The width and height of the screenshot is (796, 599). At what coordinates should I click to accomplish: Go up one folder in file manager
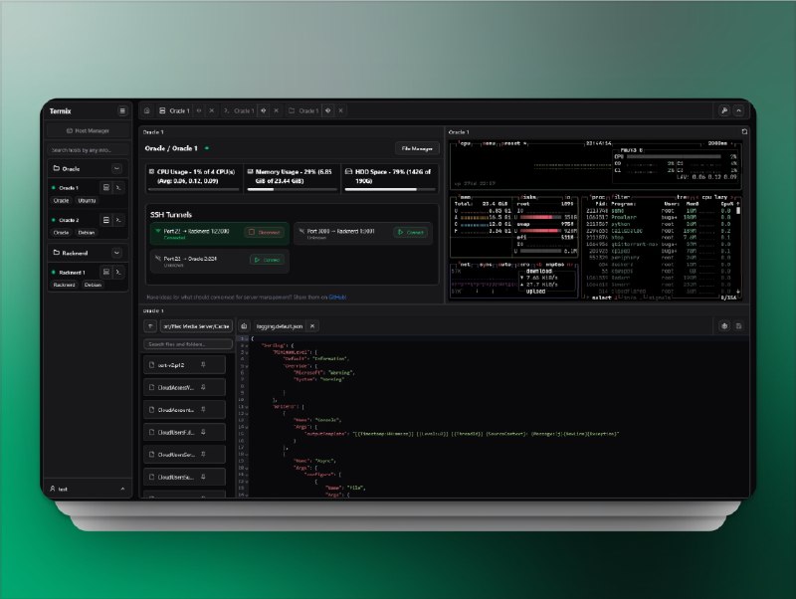[150, 325]
